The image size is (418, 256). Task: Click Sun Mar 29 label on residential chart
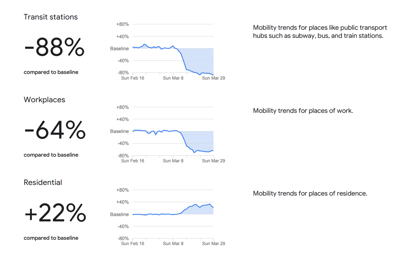(213, 244)
